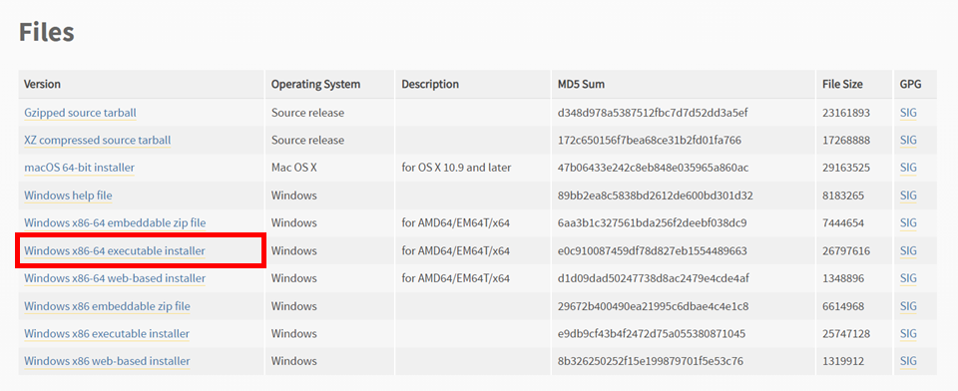Image resolution: width=958 pixels, height=391 pixels.
Task: Click description in x86-64 web-based installer row
Action: tap(455, 278)
